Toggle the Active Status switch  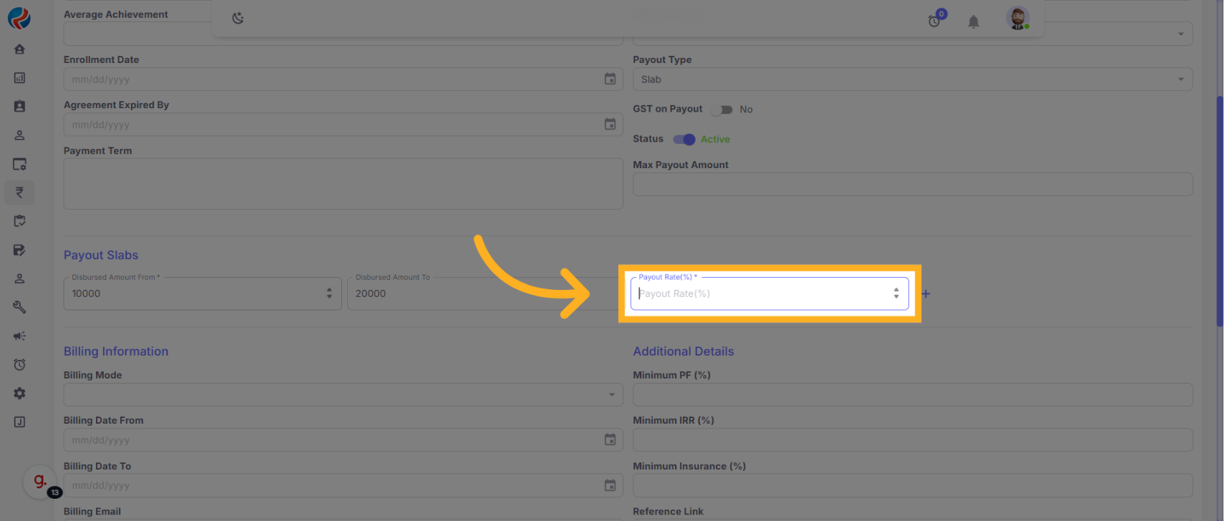(x=684, y=140)
